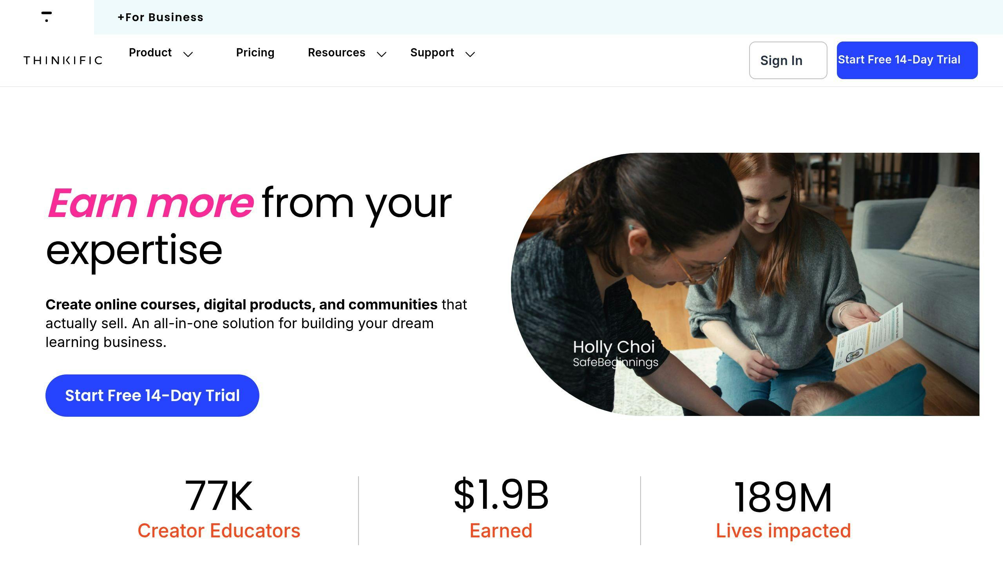Expand the chevron beside Support
The width and height of the screenshot is (1003, 564).
click(x=470, y=54)
